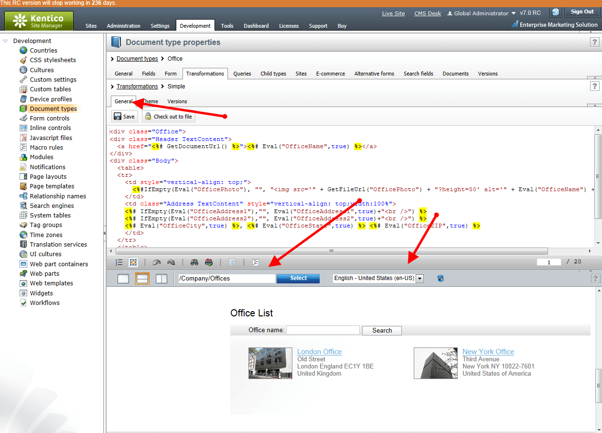Click the Notifications warning icon

(23, 167)
